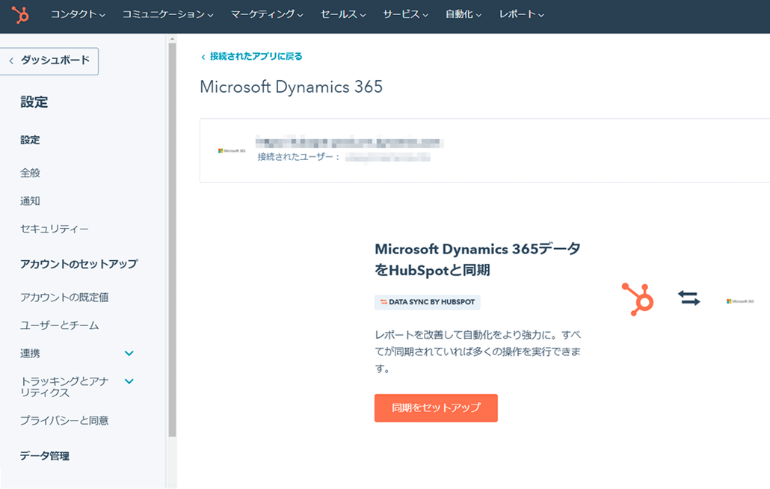Open the レポート menu
770x489 pixels.
point(522,15)
